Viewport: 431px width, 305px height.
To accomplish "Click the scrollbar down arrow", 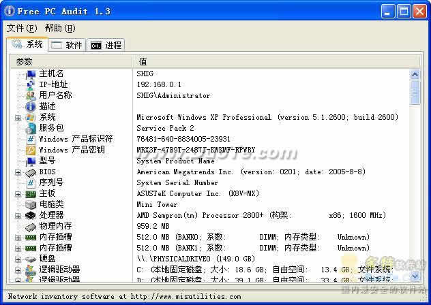I will 415,275.
